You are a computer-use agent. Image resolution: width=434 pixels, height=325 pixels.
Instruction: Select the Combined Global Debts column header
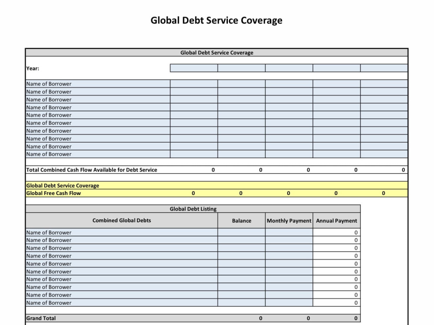coord(122,221)
